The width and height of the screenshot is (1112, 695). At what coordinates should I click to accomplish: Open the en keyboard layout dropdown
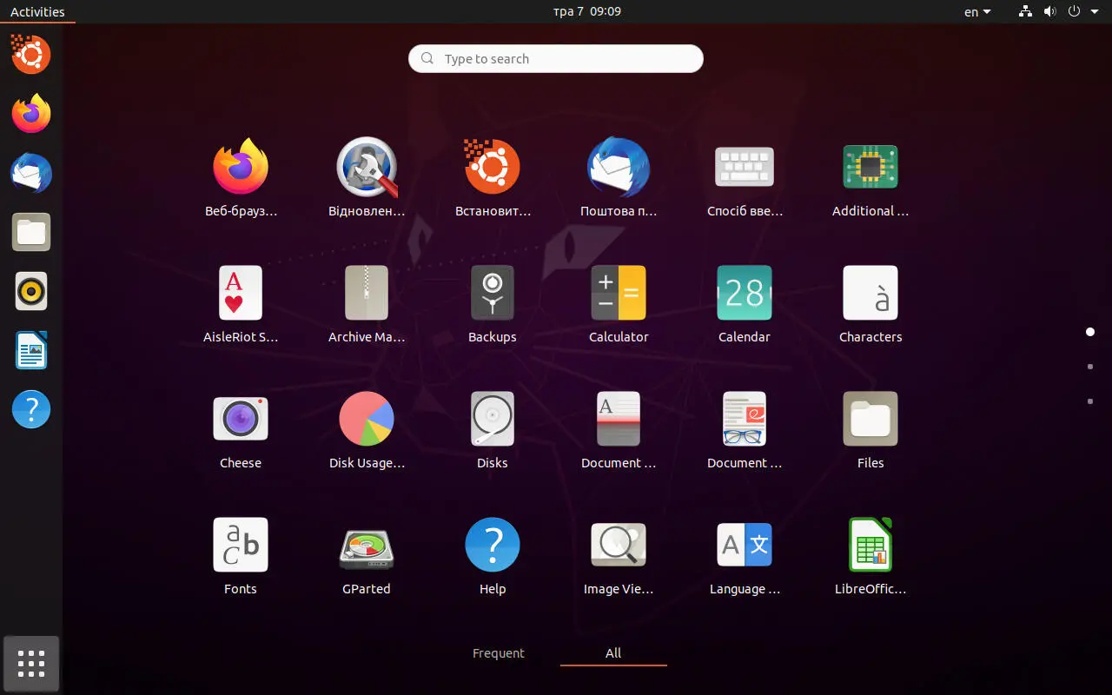[977, 12]
